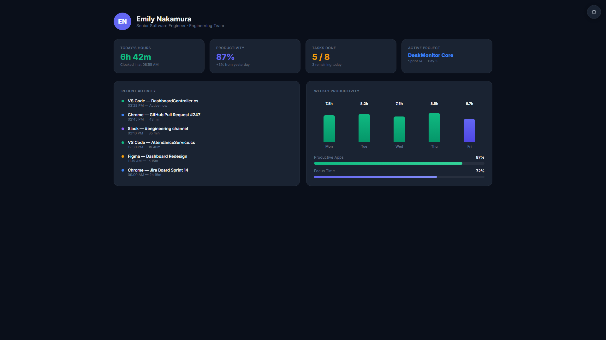
Task: Click the Mon axis label
Action: point(329,146)
